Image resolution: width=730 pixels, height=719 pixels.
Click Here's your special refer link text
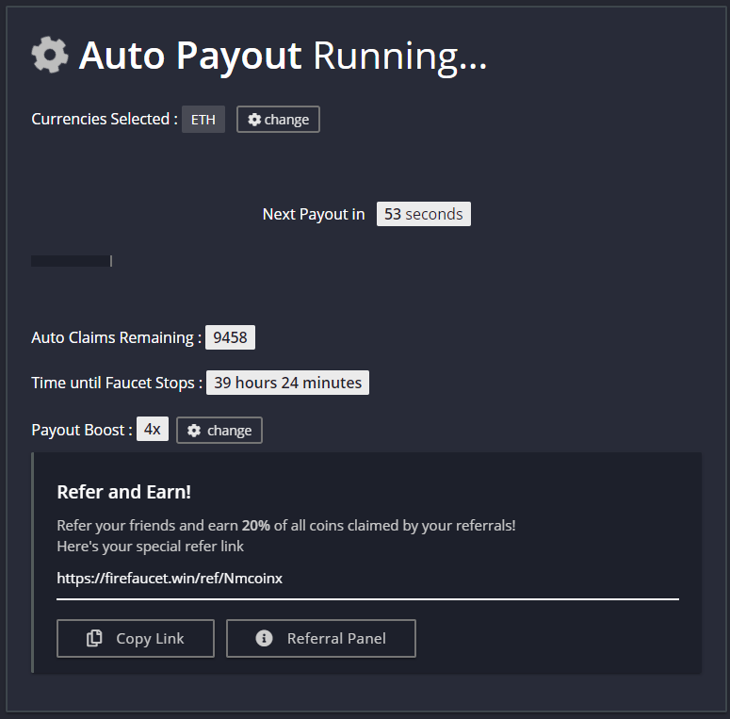point(150,547)
